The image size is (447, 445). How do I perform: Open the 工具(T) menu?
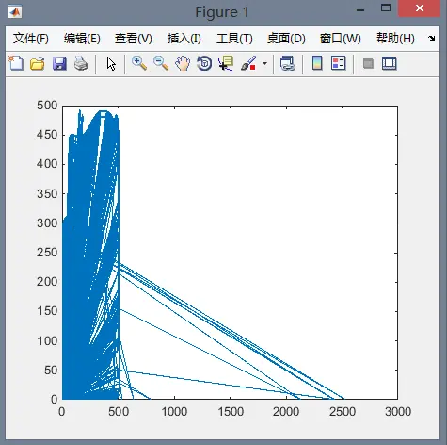[234, 39]
